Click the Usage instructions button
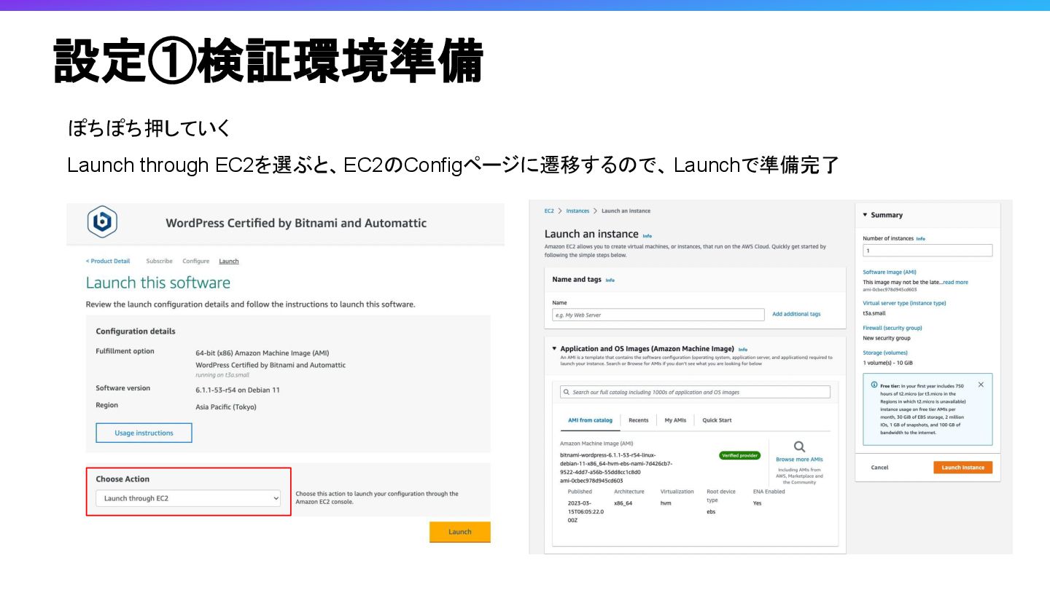The image size is (1050, 590). (x=144, y=433)
